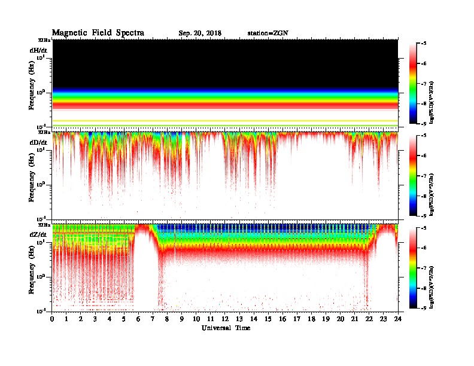Click the -7 value on dD/dt color scale
Image resolution: width=474 pixels, height=366 pixels.
424,176
